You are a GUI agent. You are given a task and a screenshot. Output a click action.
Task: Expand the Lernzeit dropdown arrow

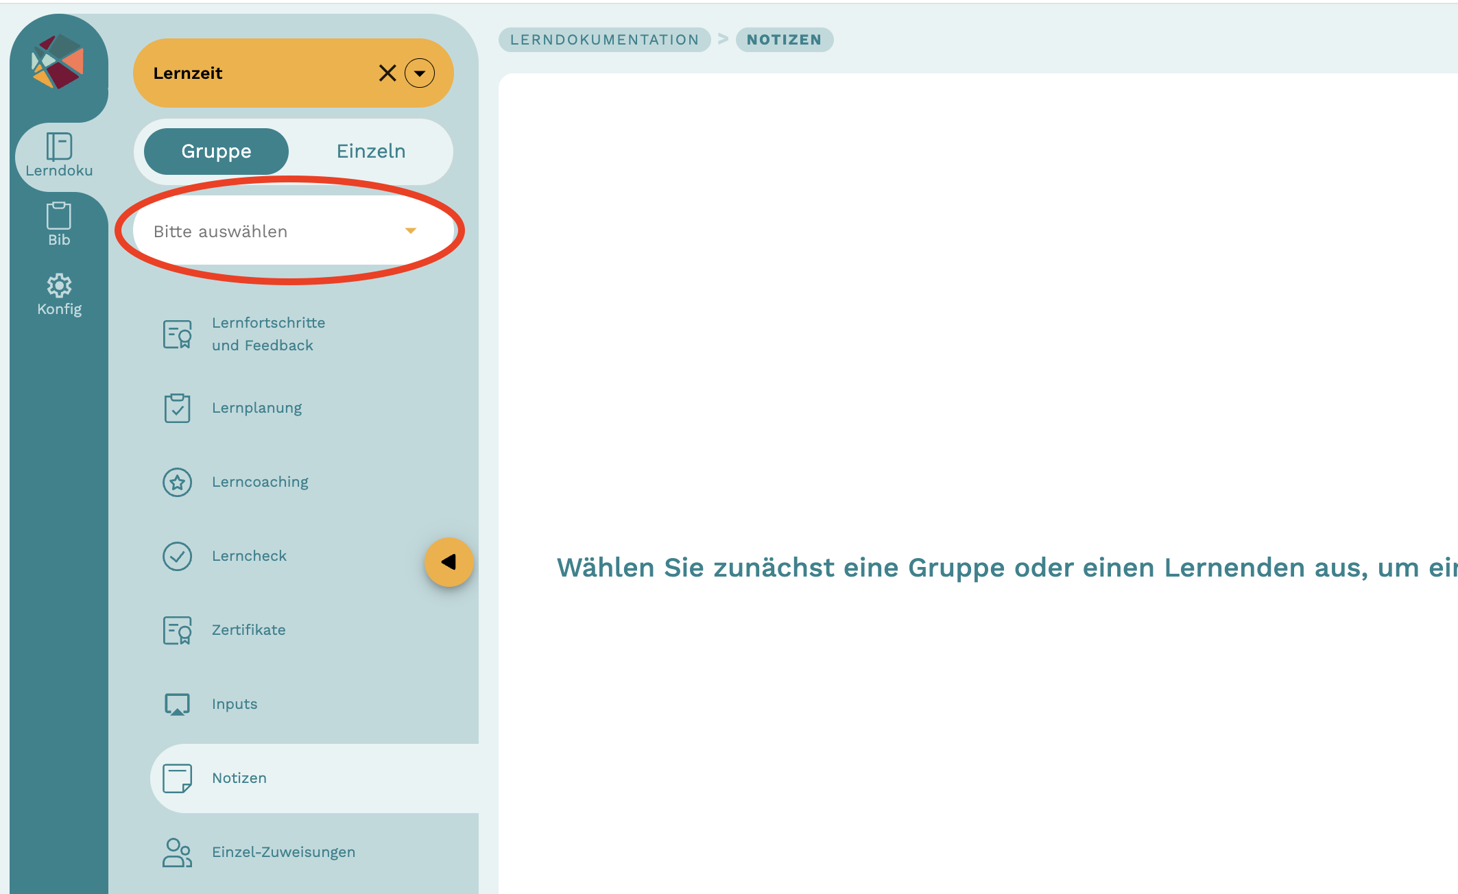click(x=420, y=73)
